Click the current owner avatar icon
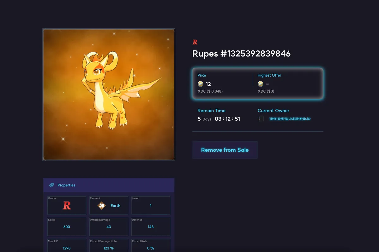The width and height of the screenshot is (379, 252). click(261, 119)
